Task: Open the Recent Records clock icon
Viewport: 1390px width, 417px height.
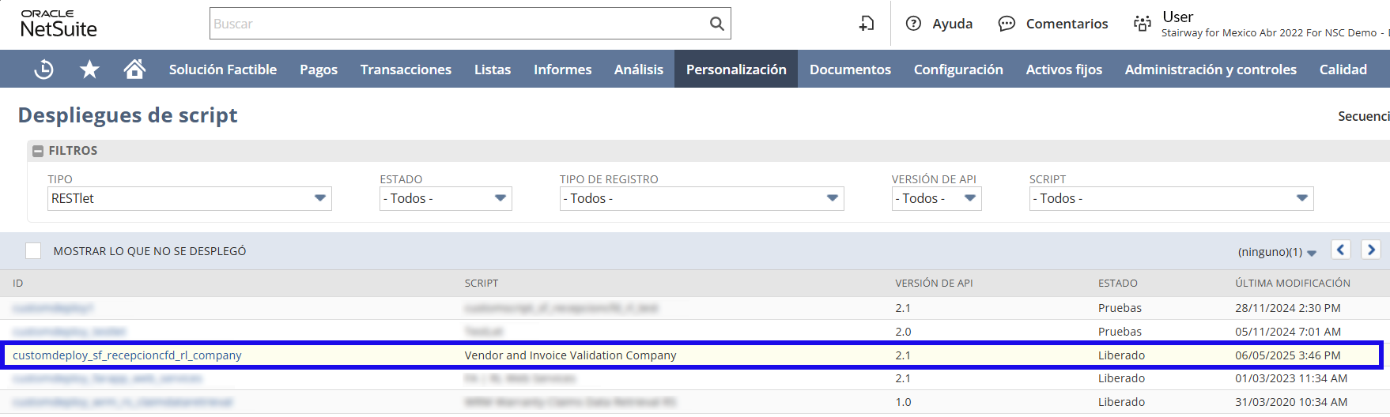Action: click(x=44, y=69)
